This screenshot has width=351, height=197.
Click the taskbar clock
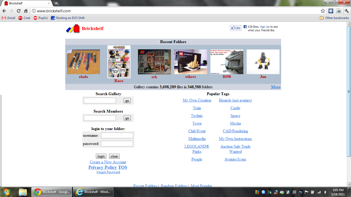[x=338, y=192]
